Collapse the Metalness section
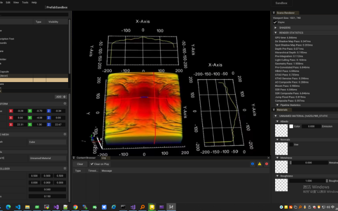Screen dimensions: 338x211 (x=277, y=158)
